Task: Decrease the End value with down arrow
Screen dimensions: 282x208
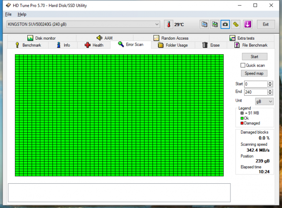Action: tap(270, 94)
